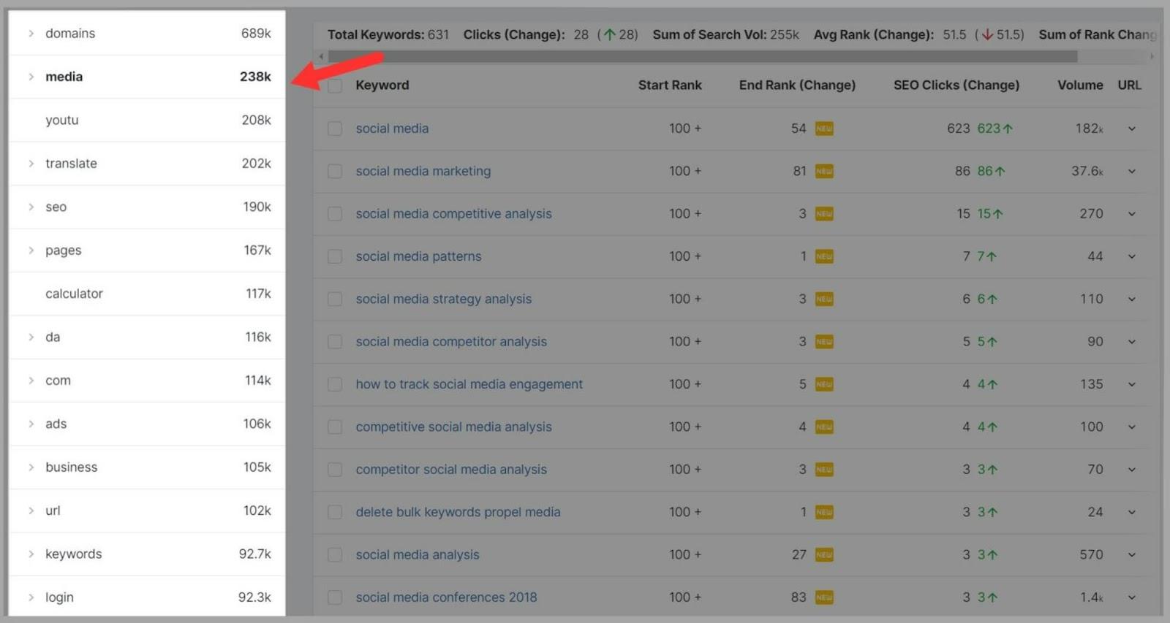
Task: Expand the media keyword group
Action: 31,77
